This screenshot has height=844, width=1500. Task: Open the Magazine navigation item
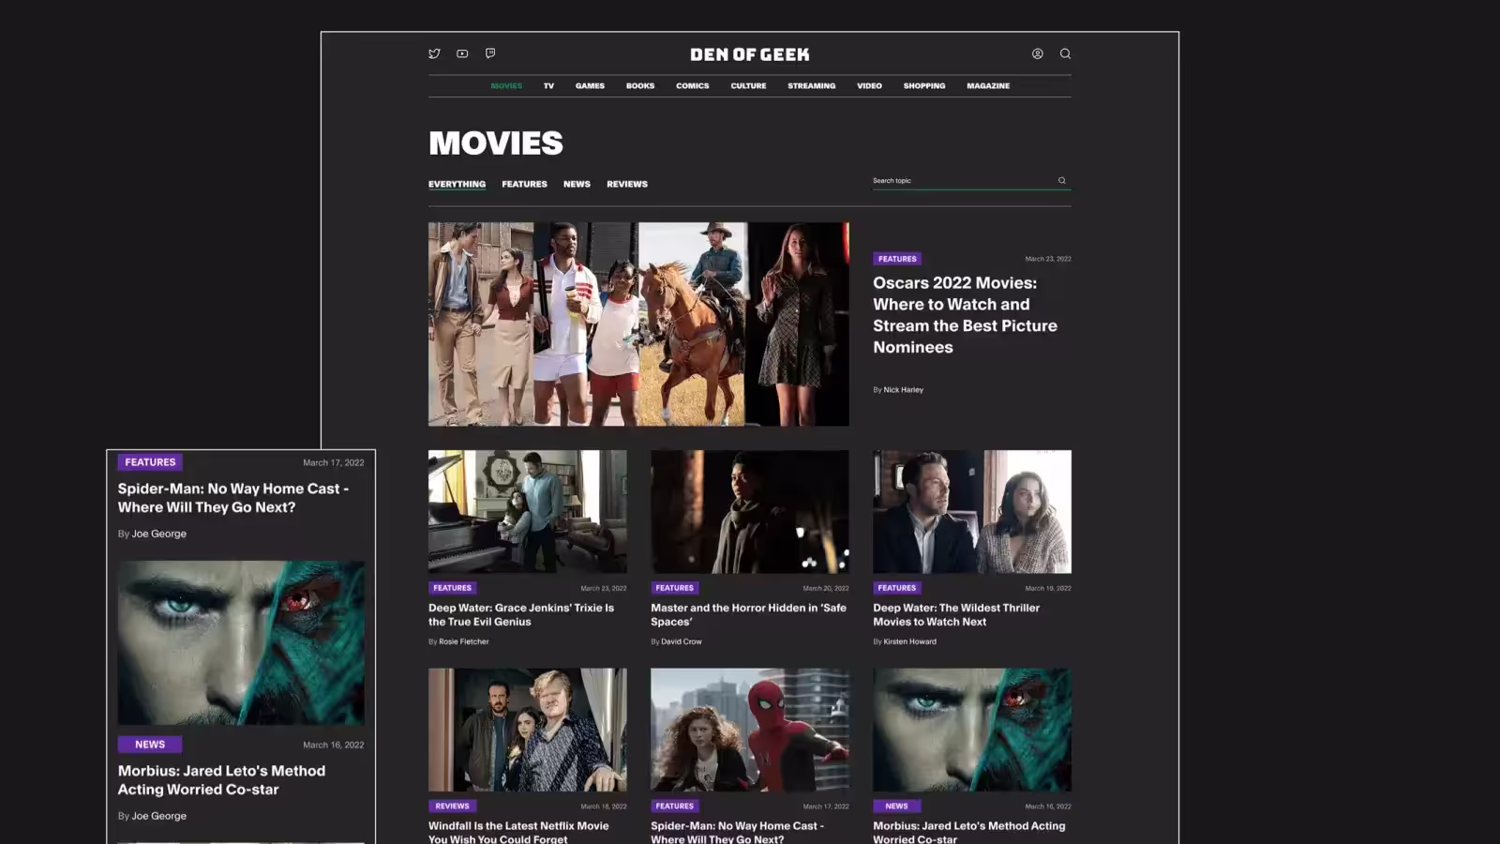point(988,85)
